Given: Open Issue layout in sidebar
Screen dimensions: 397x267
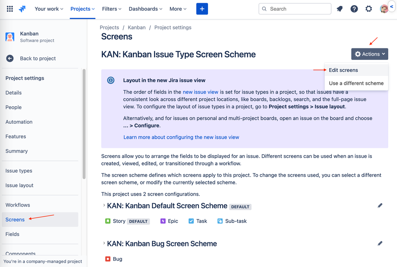Looking at the screenshot, I should [19, 186].
